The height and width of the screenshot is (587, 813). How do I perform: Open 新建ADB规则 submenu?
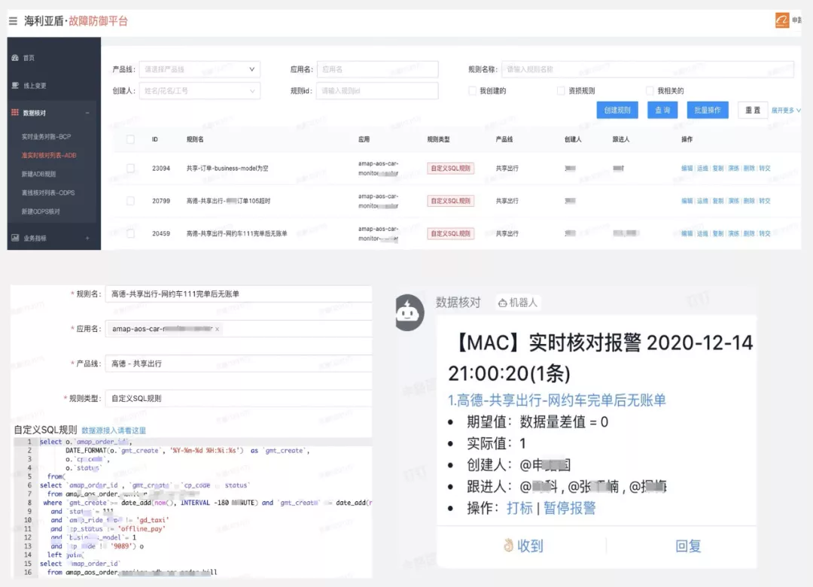pyautogui.click(x=38, y=174)
